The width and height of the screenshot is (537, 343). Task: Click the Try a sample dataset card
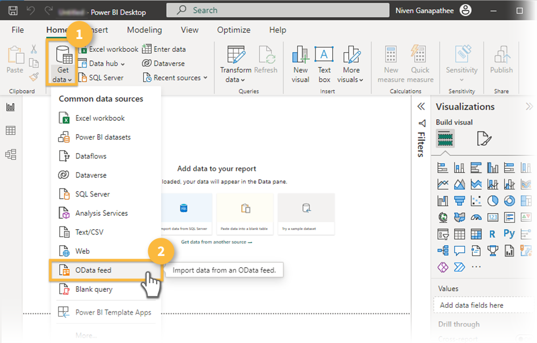pos(306,214)
